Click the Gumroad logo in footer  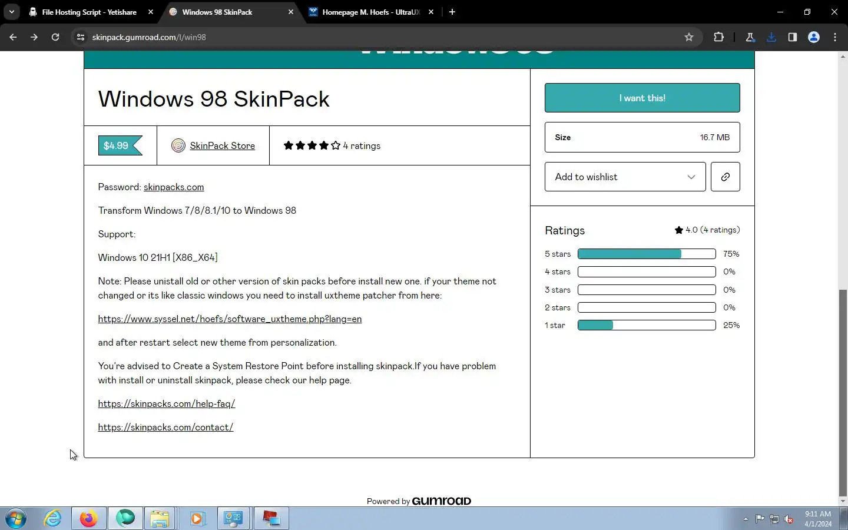point(442,501)
